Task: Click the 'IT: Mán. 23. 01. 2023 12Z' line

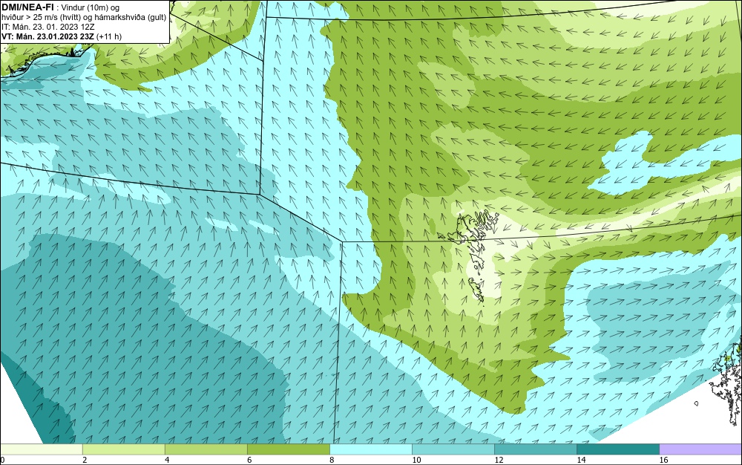Action: (x=47, y=27)
